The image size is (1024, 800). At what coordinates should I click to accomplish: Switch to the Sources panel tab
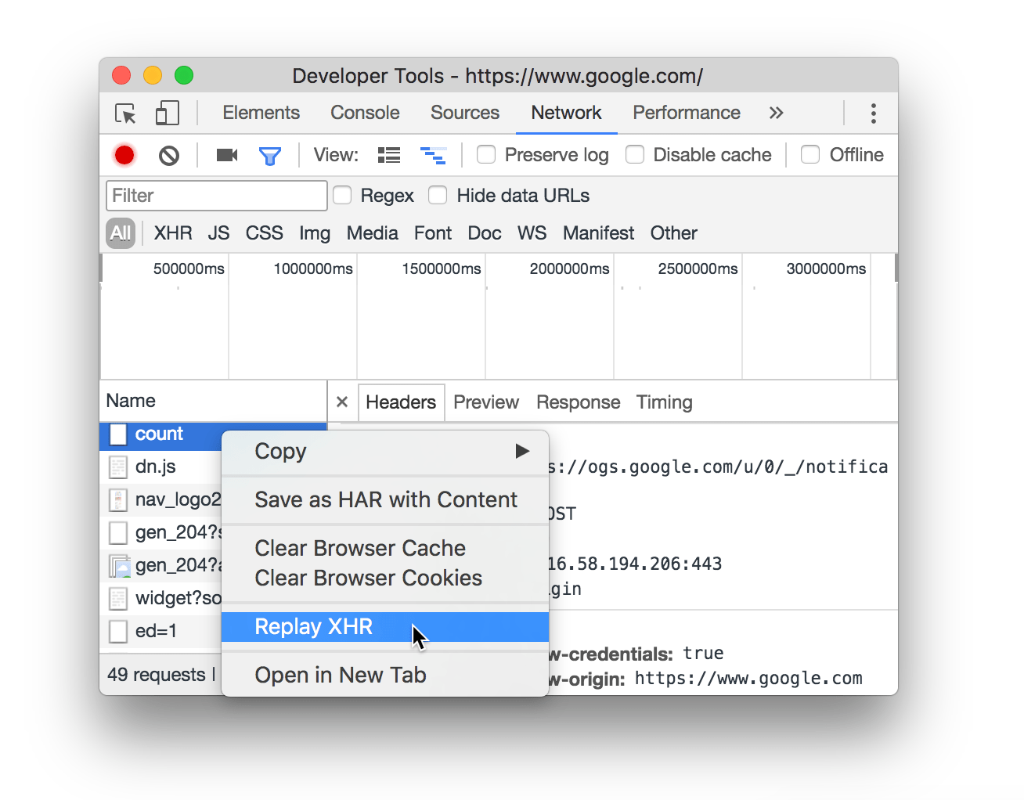point(464,113)
